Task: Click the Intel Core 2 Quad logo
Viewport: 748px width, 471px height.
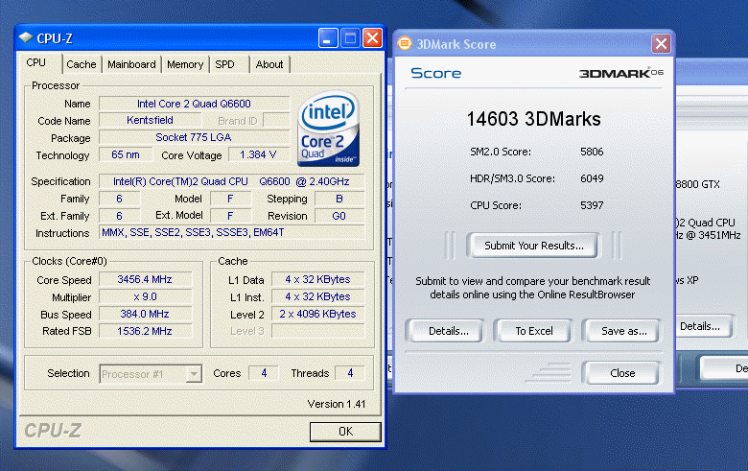Action: pos(328,129)
